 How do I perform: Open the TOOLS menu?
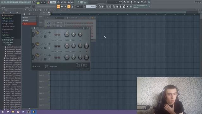pos(26,2)
